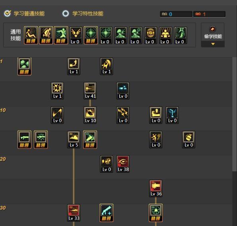The width and height of the screenshot is (237, 226).
Task: Expand the 偷学技能 dropdown arrow
Action: [x=213, y=44]
